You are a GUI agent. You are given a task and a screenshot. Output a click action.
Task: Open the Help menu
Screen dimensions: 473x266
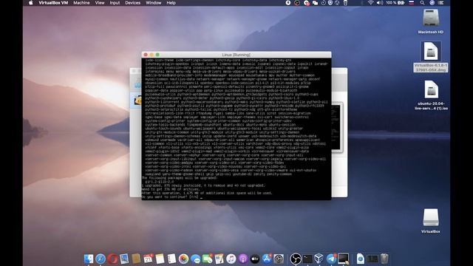pos(171,3)
